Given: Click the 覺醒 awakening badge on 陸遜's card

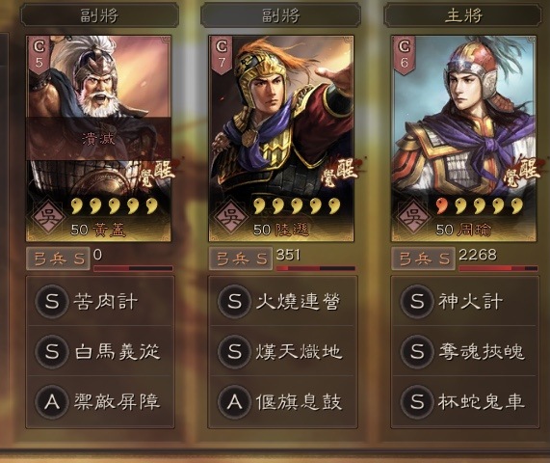Looking at the screenshot, I should [x=340, y=172].
